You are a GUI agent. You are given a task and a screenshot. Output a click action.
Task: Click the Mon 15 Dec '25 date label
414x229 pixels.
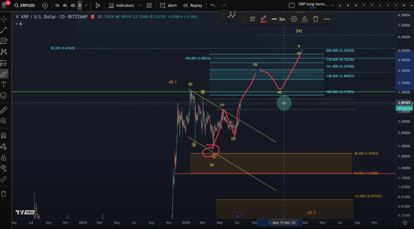tap(284, 223)
